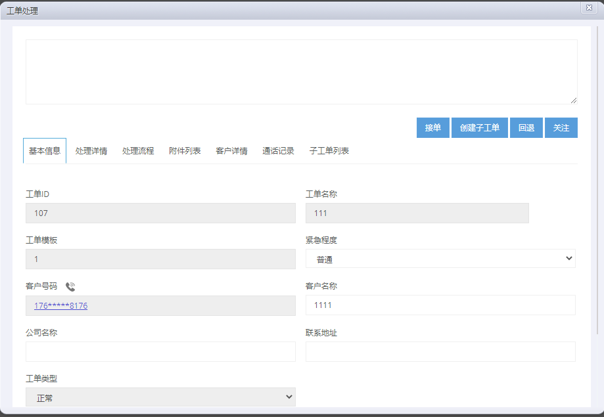Viewport: 604px width, 417px height.
Task: Go to the 通话记录 tab
Action: pyautogui.click(x=278, y=151)
